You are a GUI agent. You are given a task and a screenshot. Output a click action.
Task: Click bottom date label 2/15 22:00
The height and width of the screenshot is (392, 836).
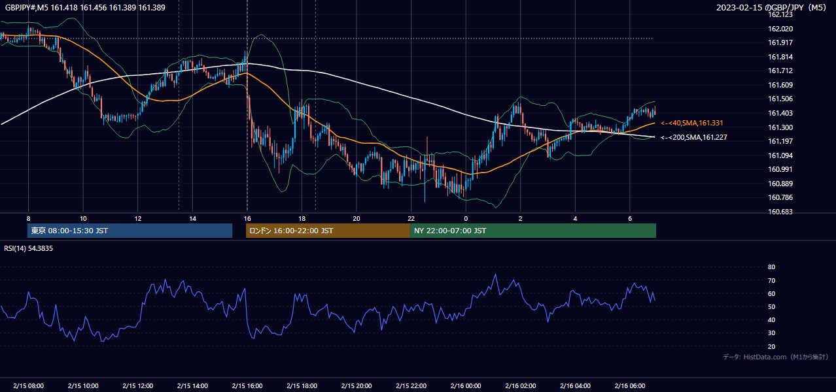click(411, 386)
